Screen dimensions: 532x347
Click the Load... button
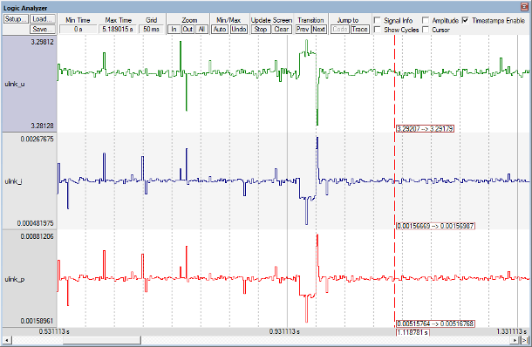[x=43, y=19]
